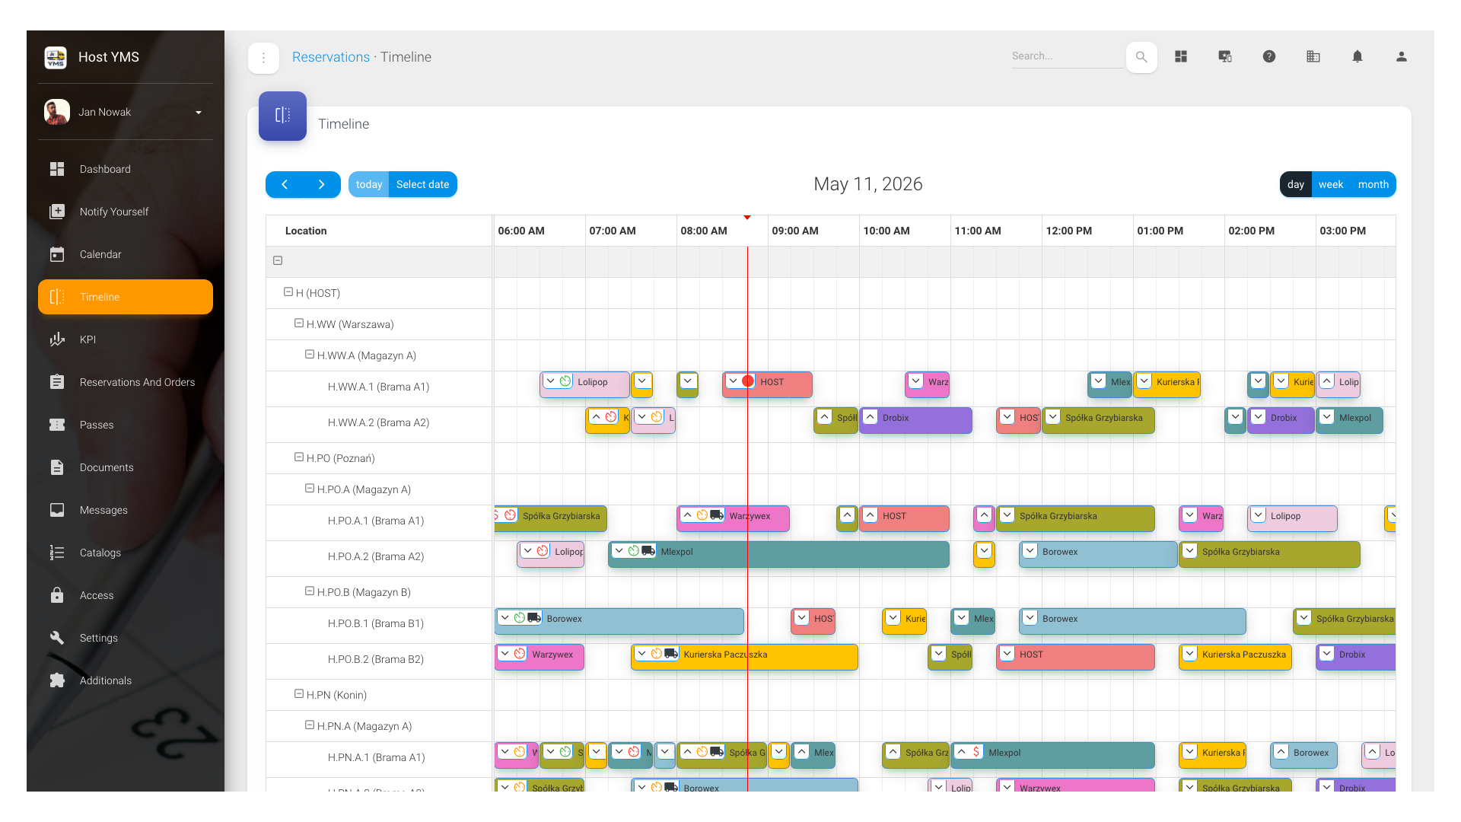1461x822 pixels.
Task: Click the Select date button
Action: pyautogui.click(x=423, y=184)
